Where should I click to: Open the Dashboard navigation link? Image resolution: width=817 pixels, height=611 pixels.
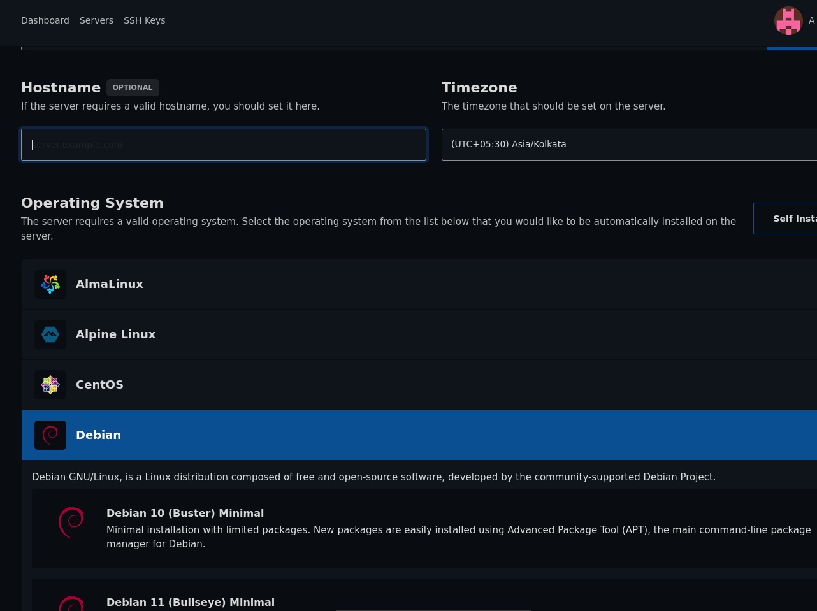(45, 20)
